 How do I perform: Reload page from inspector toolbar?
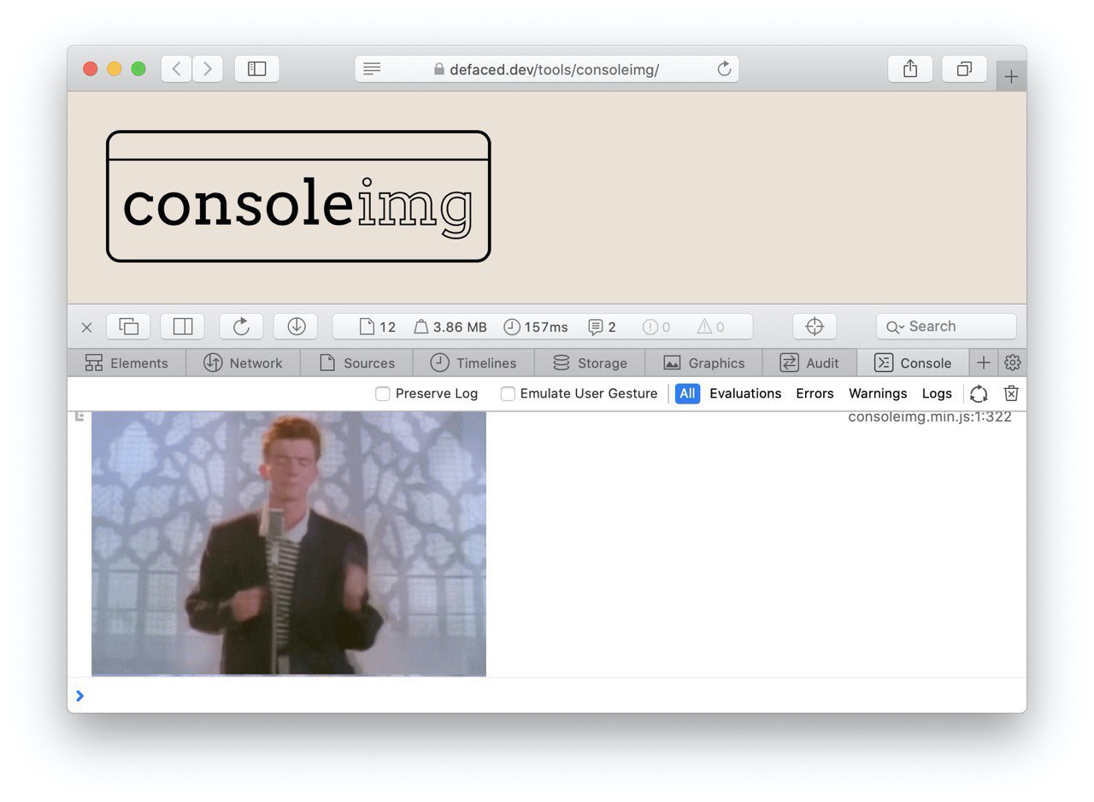pos(241,327)
